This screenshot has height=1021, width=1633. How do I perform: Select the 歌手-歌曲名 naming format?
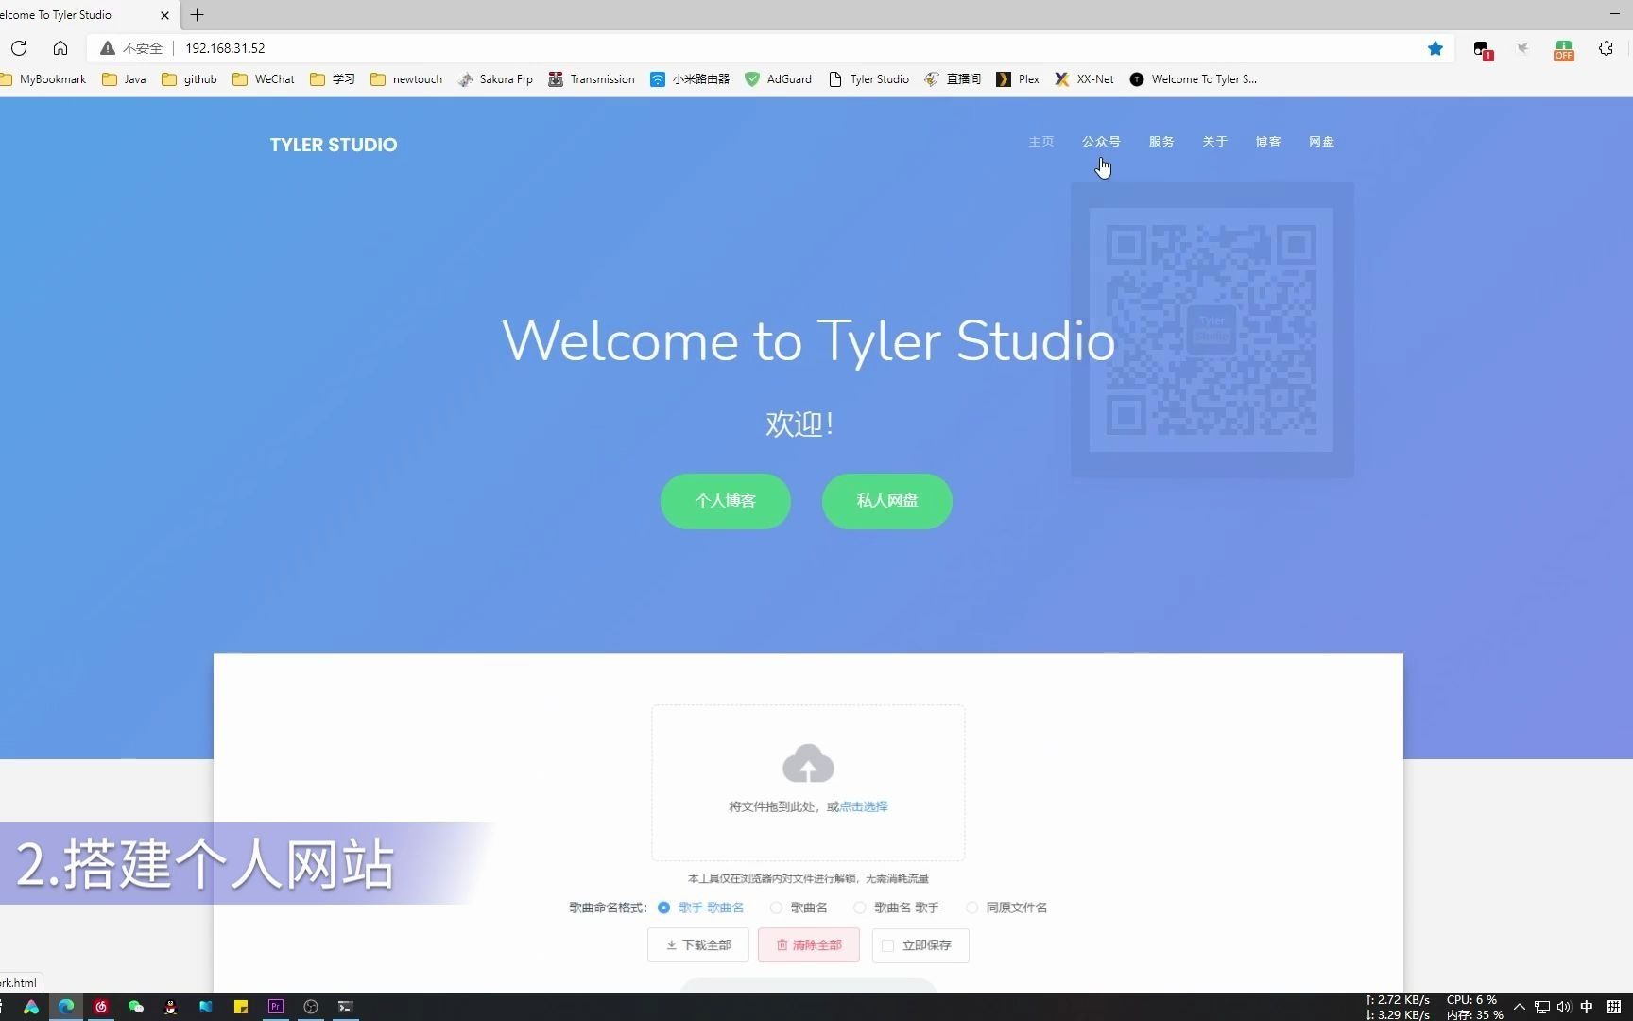(x=701, y=908)
